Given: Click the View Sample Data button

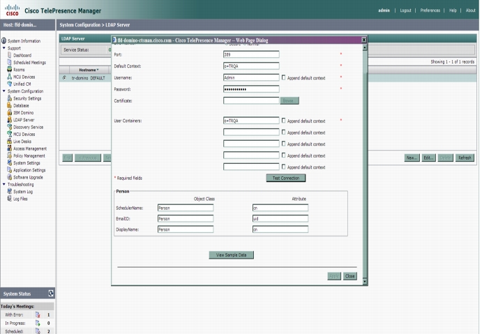Looking at the screenshot, I should pos(231,255).
